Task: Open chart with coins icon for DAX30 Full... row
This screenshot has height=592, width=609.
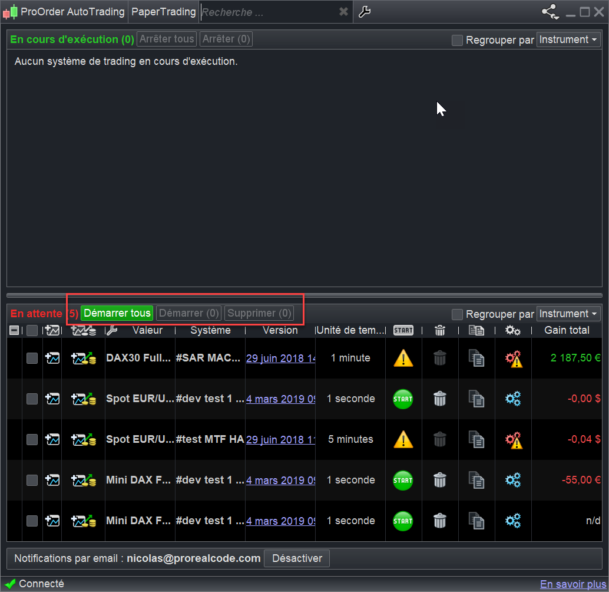Action: [x=83, y=358]
